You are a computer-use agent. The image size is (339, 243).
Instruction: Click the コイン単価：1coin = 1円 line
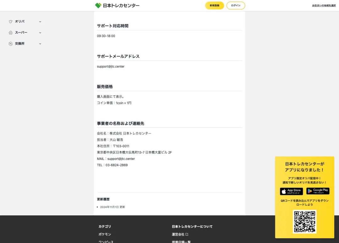pos(114,103)
